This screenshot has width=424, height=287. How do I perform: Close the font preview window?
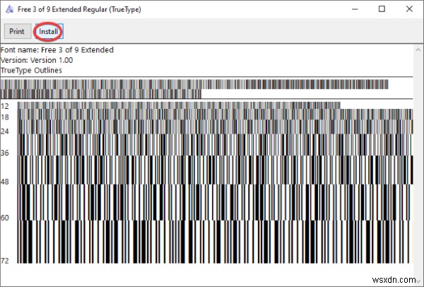[409, 9]
